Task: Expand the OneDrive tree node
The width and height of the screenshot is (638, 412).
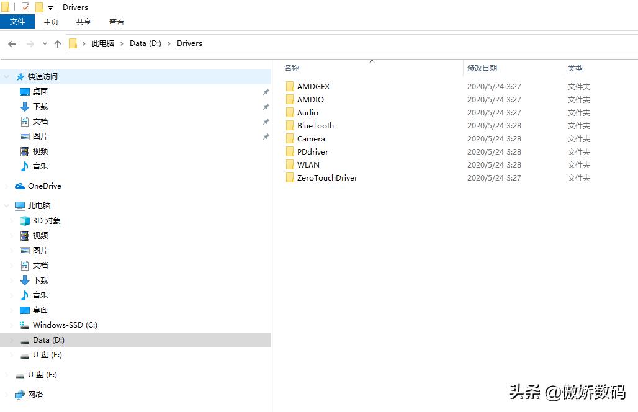Action: [x=7, y=186]
